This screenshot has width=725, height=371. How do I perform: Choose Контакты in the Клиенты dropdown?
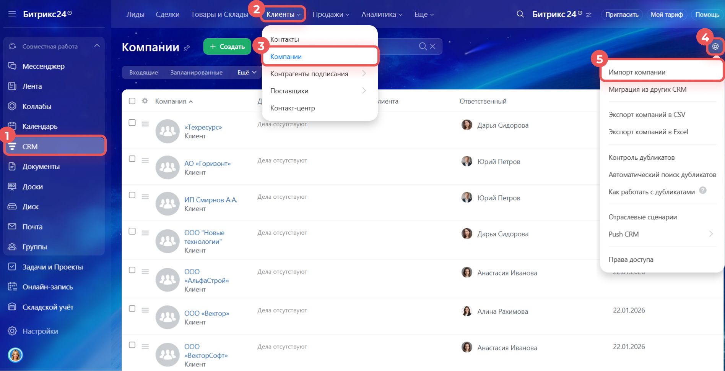pos(284,39)
